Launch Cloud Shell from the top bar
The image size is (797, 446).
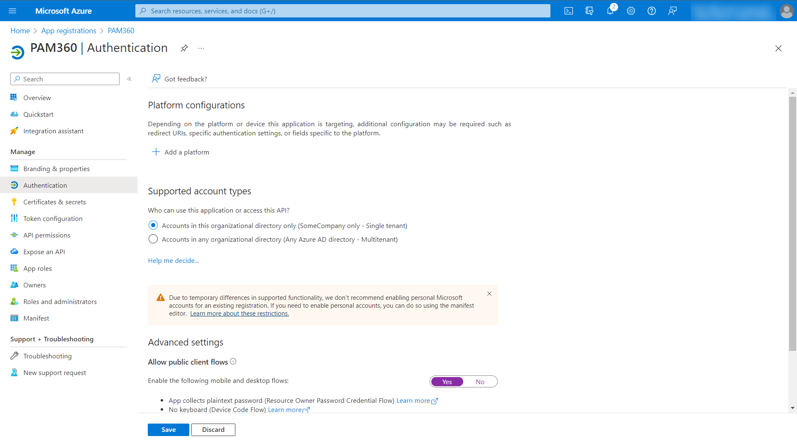569,11
